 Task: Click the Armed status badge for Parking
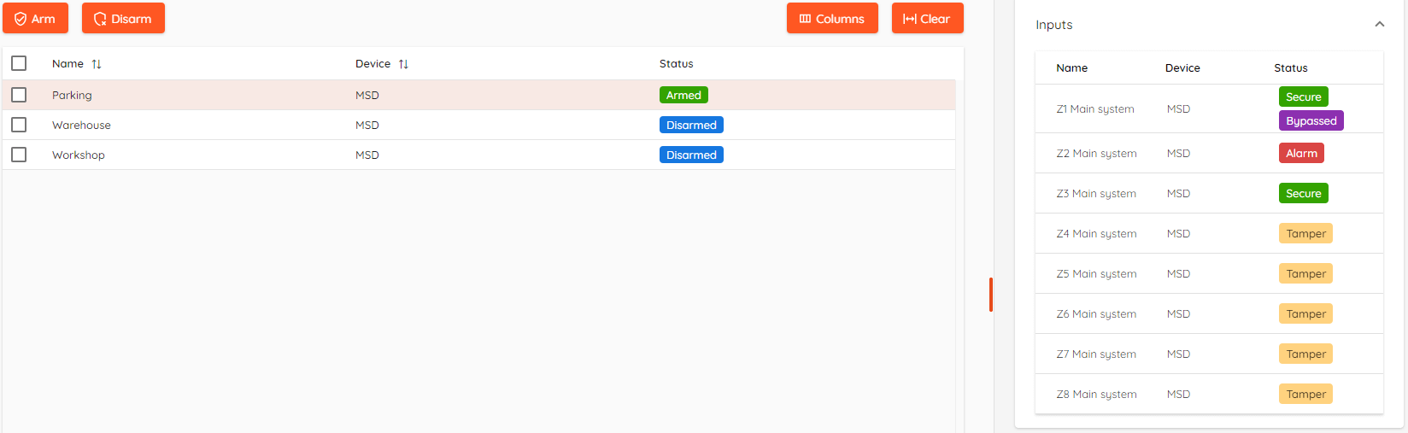point(683,95)
